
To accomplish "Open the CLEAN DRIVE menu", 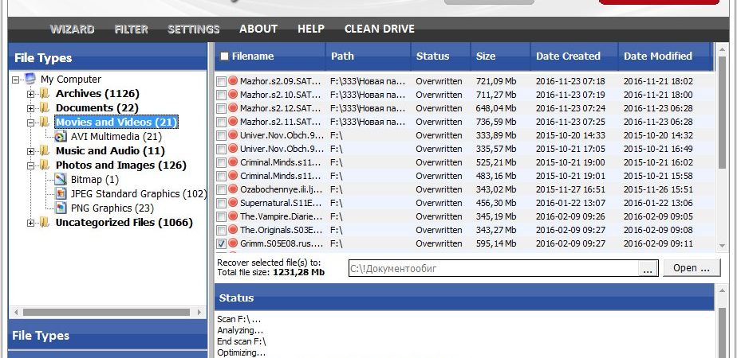I will tap(380, 29).
